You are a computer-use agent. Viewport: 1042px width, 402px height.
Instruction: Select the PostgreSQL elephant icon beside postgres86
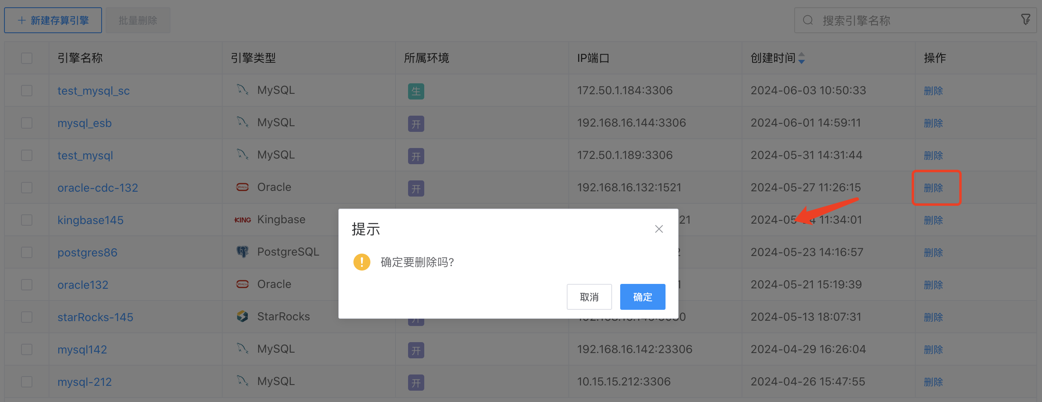pyautogui.click(x=242, y=251)
